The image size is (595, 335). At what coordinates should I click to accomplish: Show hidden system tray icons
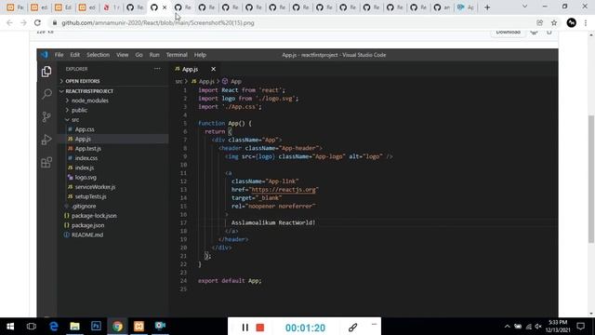click(508, 327)
